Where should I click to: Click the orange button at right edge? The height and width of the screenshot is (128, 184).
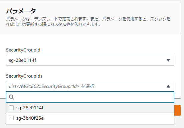pos(177,110)
